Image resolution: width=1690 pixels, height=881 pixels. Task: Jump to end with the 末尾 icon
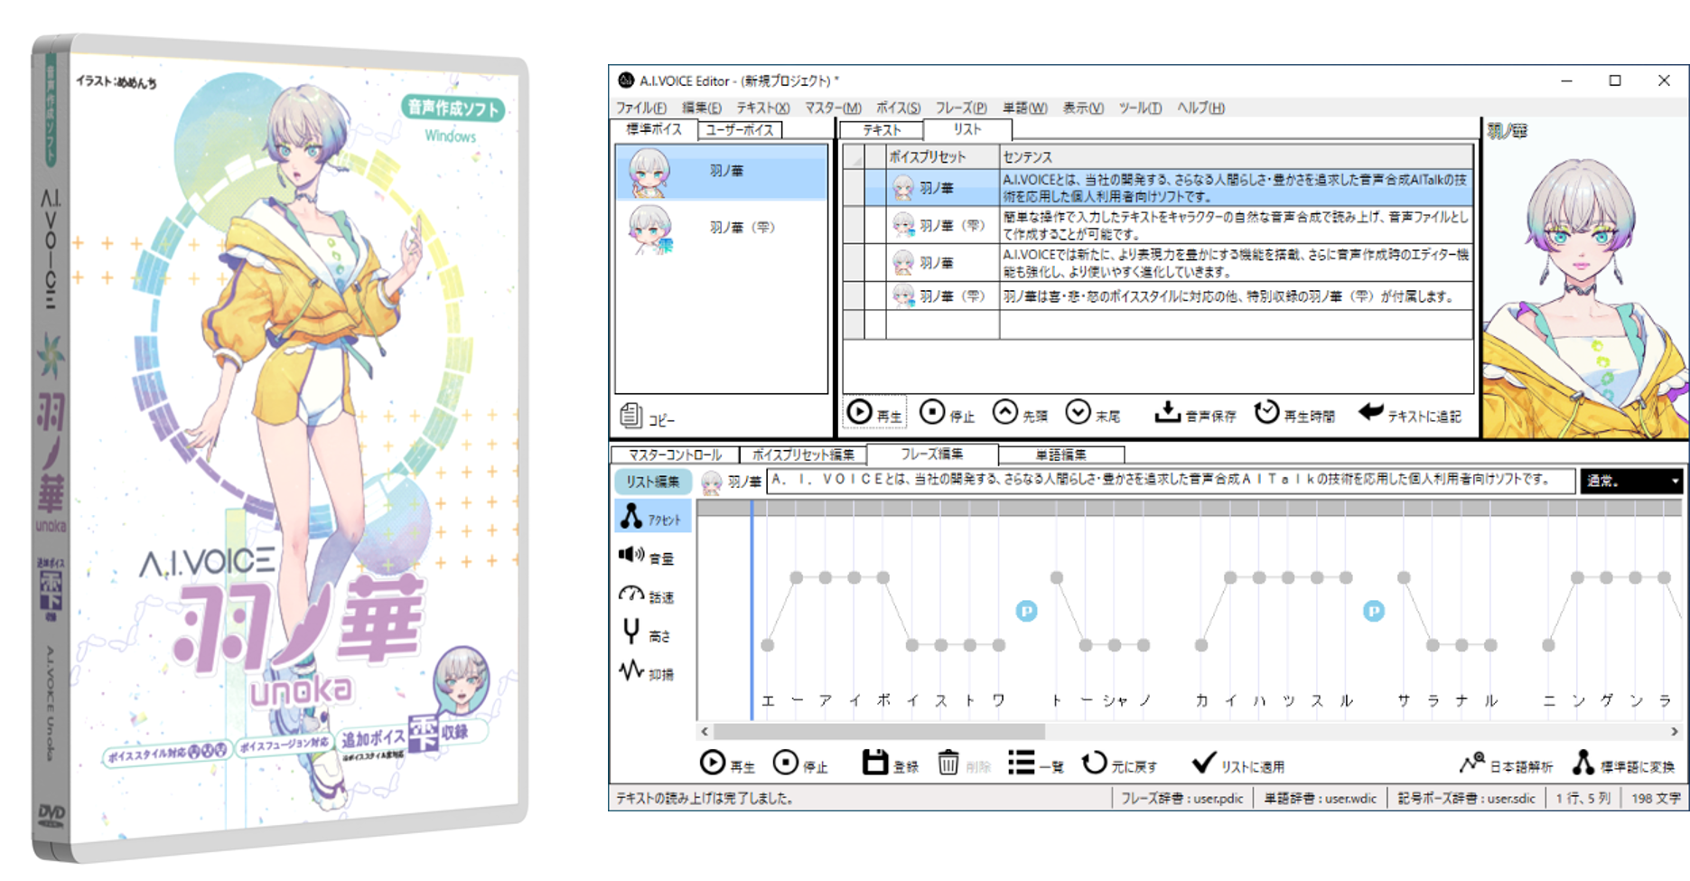(x=1078, y=412)
